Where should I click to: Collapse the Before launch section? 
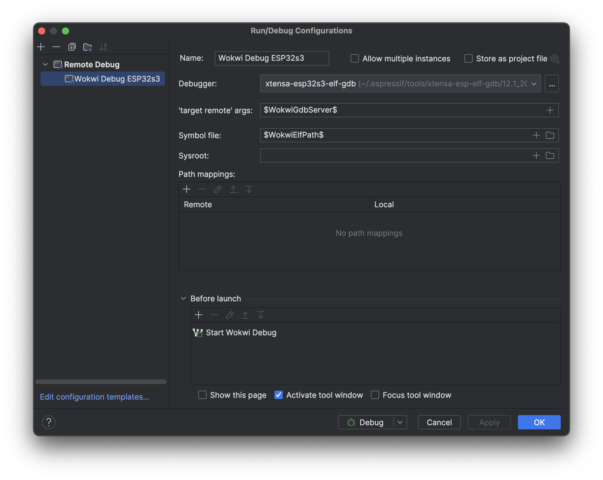[183, 298]
